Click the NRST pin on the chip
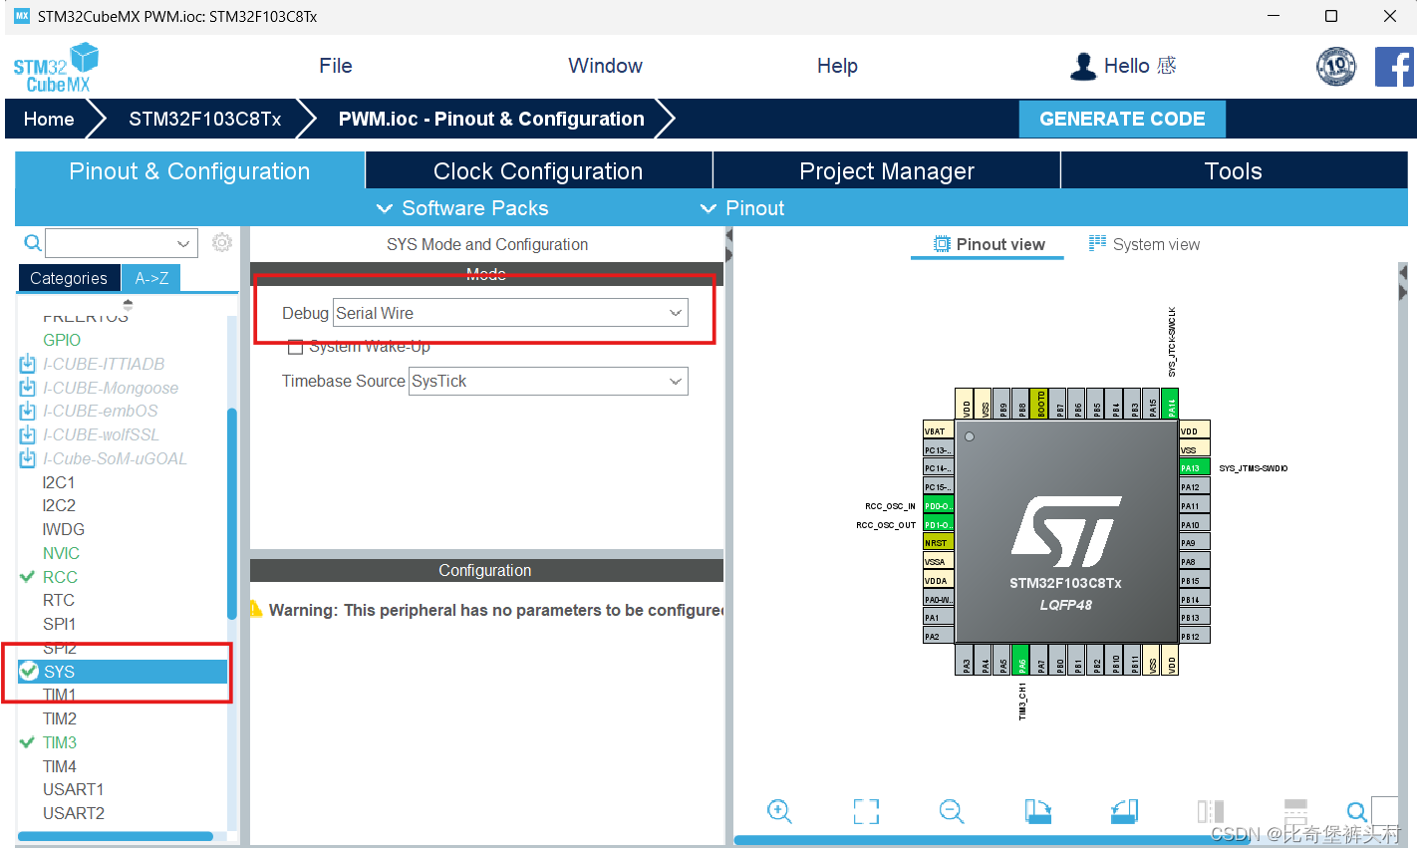Viewport: 1417px width, 853px height. pos(939,542)
